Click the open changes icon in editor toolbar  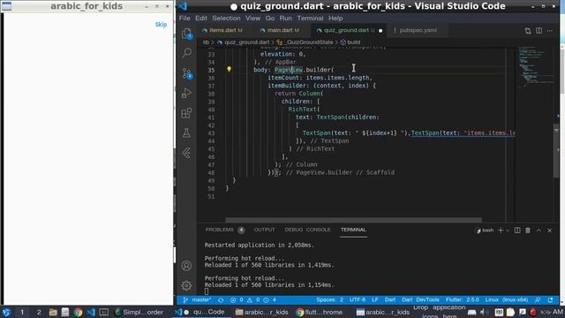point(528,31)
